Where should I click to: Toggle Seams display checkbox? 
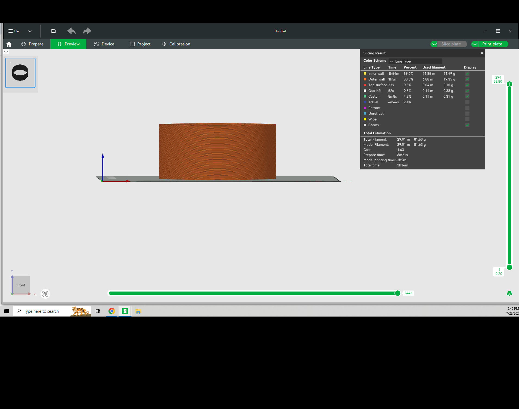coord(467,125)
